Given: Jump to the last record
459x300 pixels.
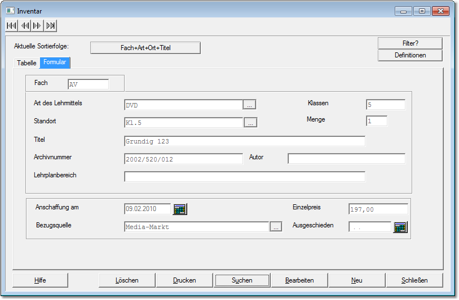Looking at the screenshot, I should [50, 26].
